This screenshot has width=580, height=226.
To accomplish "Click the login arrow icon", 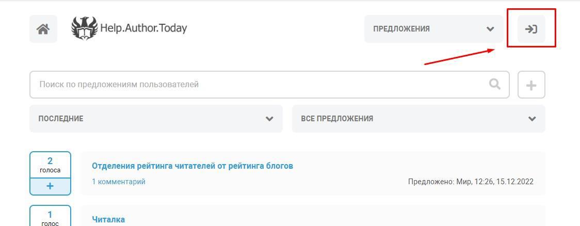I will [x=531, y=29].
